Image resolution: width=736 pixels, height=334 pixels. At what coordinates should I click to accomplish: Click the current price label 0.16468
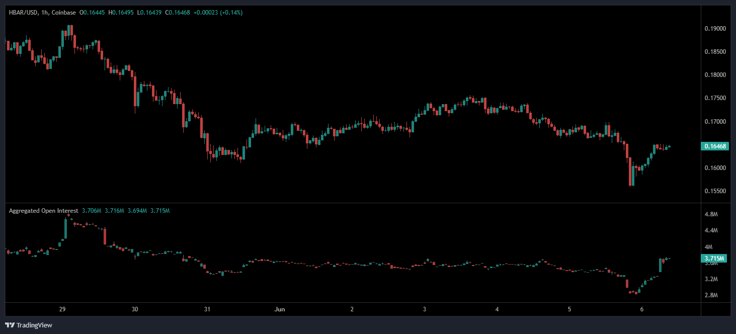pos(714,146)
